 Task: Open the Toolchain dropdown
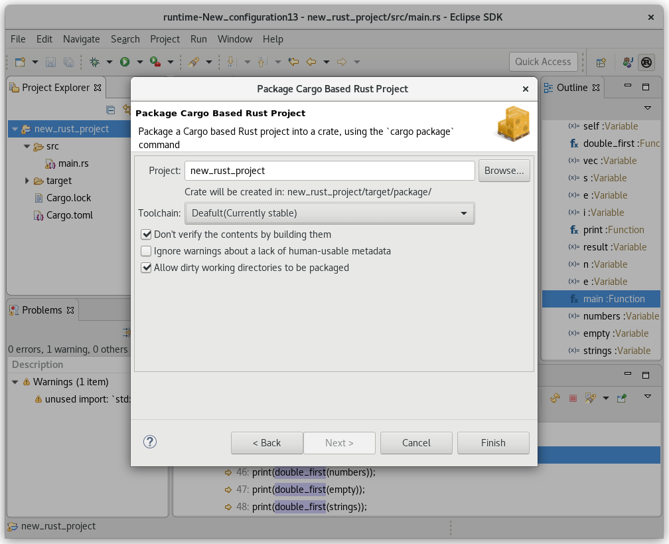pos(329,213)
